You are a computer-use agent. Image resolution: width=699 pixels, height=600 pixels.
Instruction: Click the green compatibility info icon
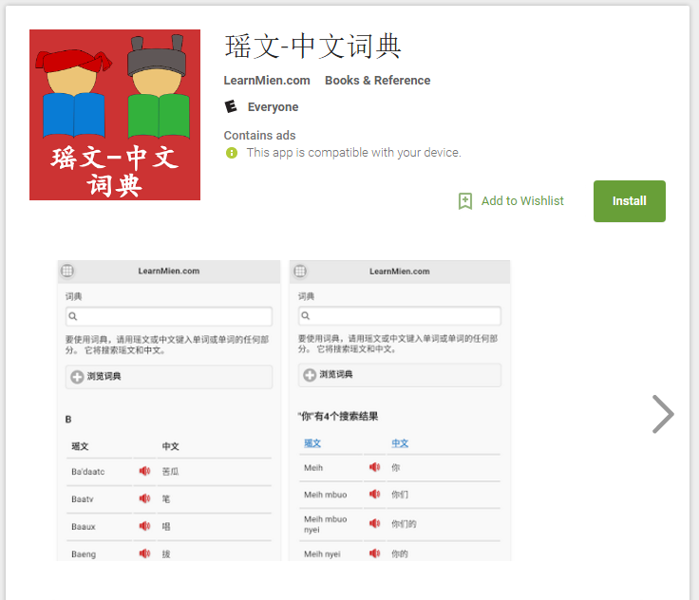(x=232, y=153)
